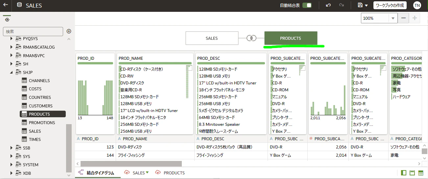Click the PROD_ID column type icon
This screenshot has height=179, width=428.
pos(78,139)
